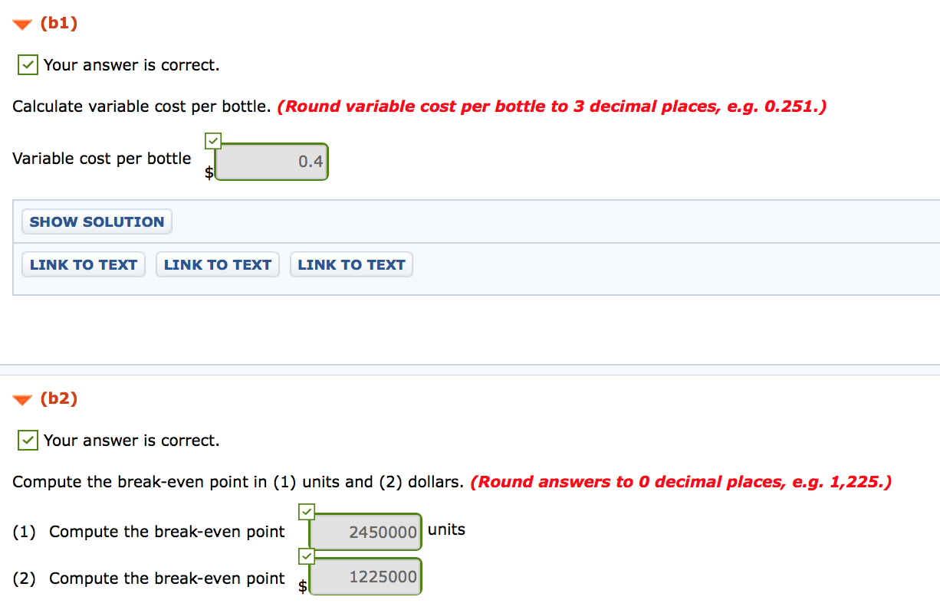The height and width of the screenshot is (613, 940).
Task: Click the checkmark icon beside (b2) correct answer message
Action: click(27, 440)
